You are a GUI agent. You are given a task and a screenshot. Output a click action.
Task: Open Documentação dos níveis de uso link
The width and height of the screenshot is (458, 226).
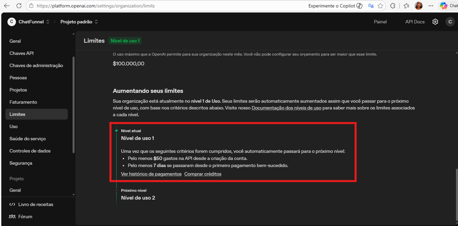tap(286, 108)
